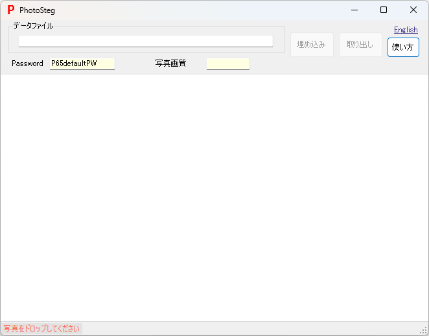Switch language via the English link
This screenshot has width=429, height=336.
tap(406, 30)
